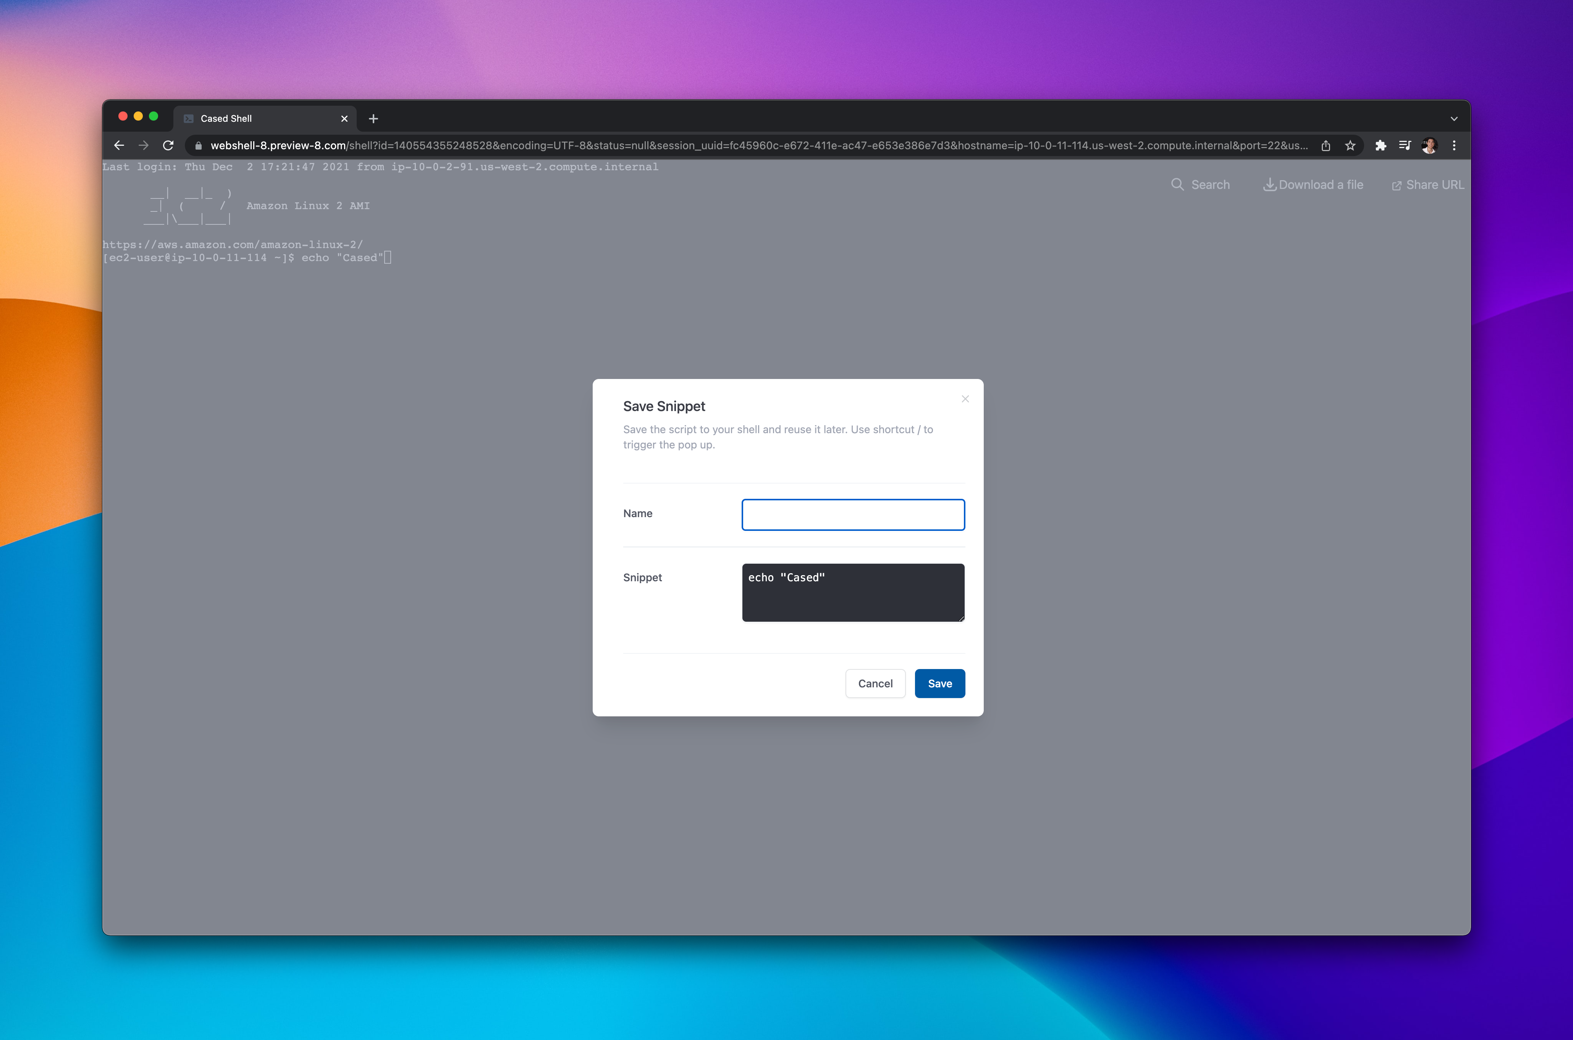Close the Cased Shell tab
Image resolution: width=1573 pixels, height=1040 pixels.
tap(344, 119)
